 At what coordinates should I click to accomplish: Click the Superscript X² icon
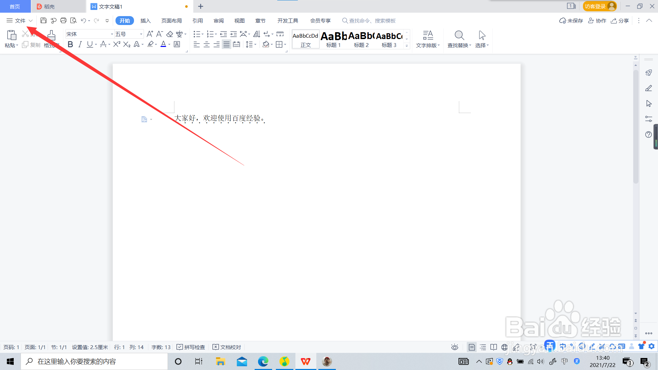point(117,44)
